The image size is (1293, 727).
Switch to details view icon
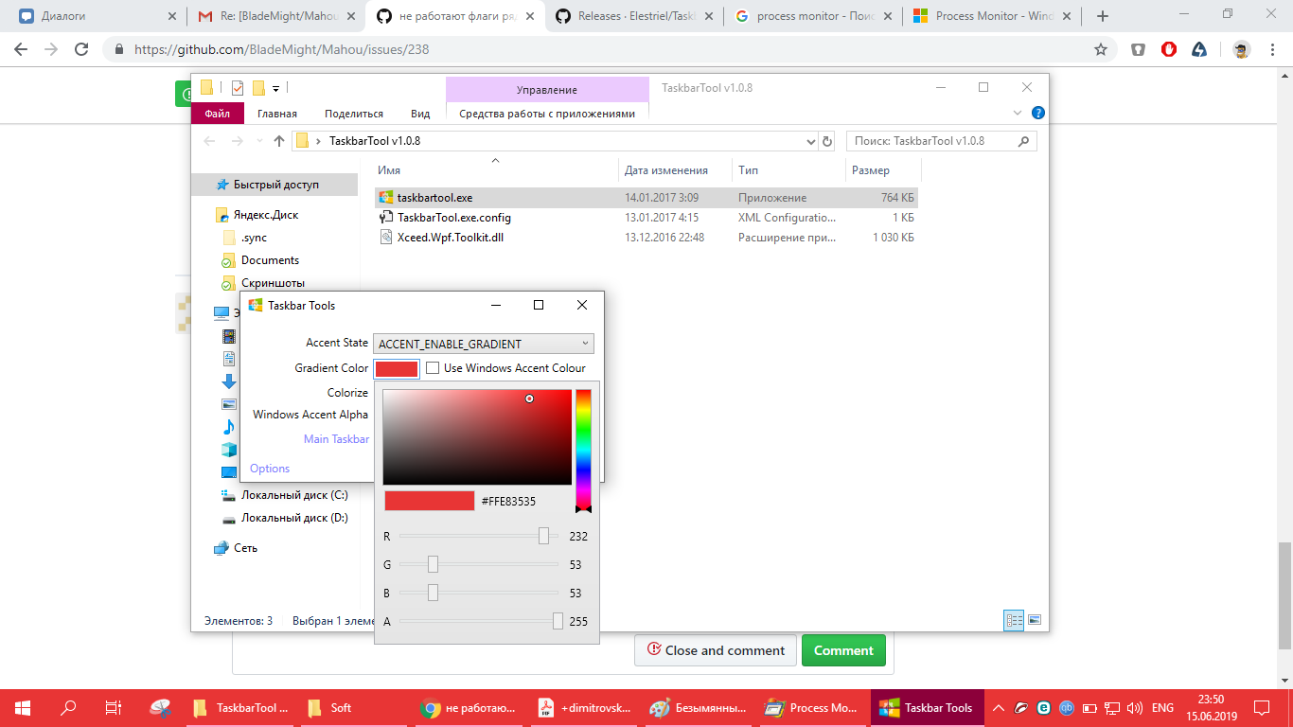(1015, 620)
